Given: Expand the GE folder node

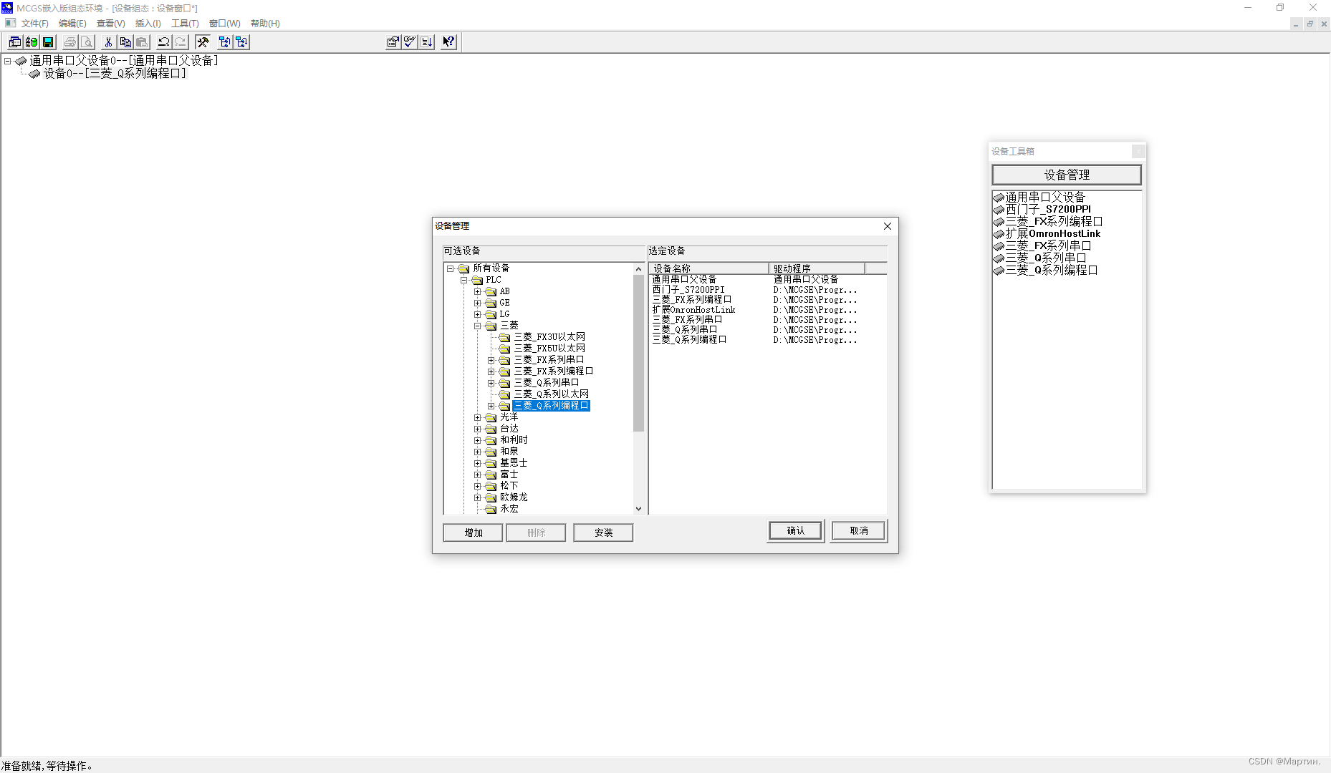Looking at the screenshot, I should (x=477, y=303).
